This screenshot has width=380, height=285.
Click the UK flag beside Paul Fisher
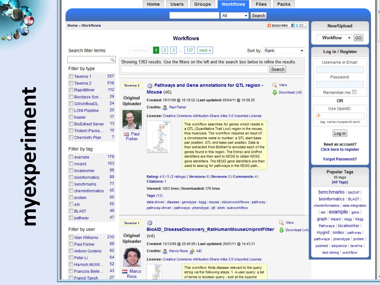click(x=126, y=134)
